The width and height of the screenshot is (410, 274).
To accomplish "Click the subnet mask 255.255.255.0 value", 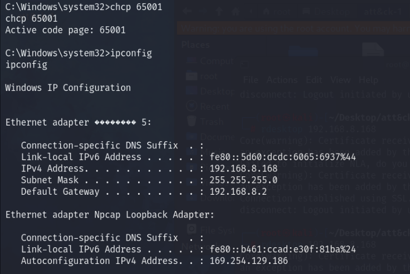I will [243, 180].
